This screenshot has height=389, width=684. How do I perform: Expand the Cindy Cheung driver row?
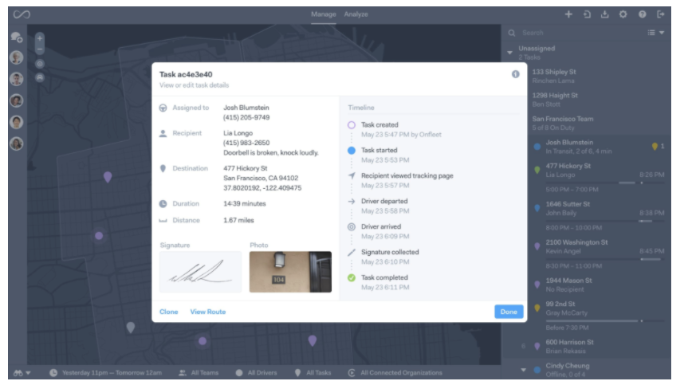point(523,370)
